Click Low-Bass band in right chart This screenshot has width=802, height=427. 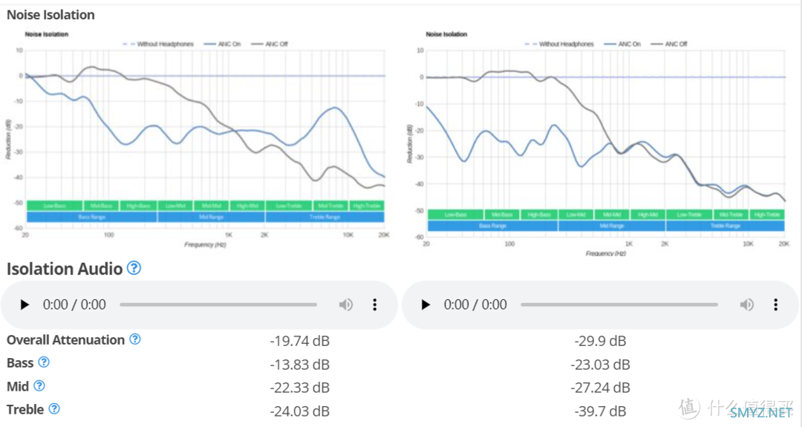pyautogui.click(x=456, y=215)
